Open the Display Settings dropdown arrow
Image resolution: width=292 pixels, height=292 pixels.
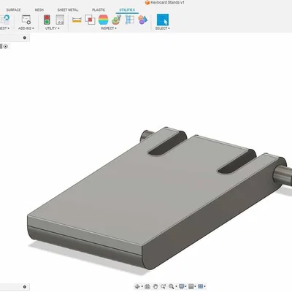point(185,286)
